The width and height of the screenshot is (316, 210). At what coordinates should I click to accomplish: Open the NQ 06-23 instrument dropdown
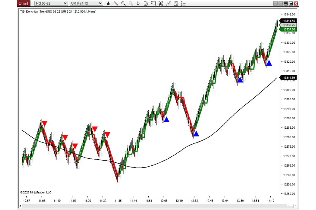[51, 3]
